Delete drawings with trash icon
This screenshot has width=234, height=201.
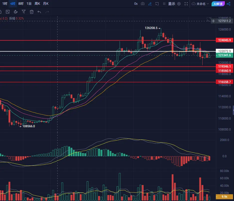[31, 12]
